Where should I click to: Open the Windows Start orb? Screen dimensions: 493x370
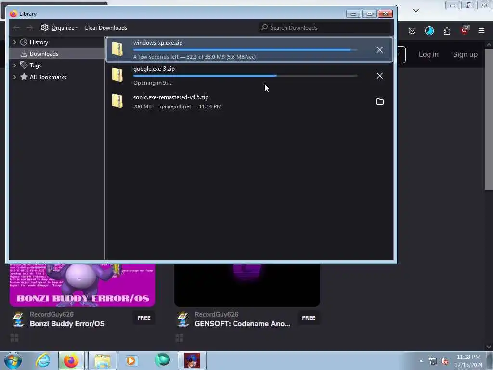[x=13, y=360]
